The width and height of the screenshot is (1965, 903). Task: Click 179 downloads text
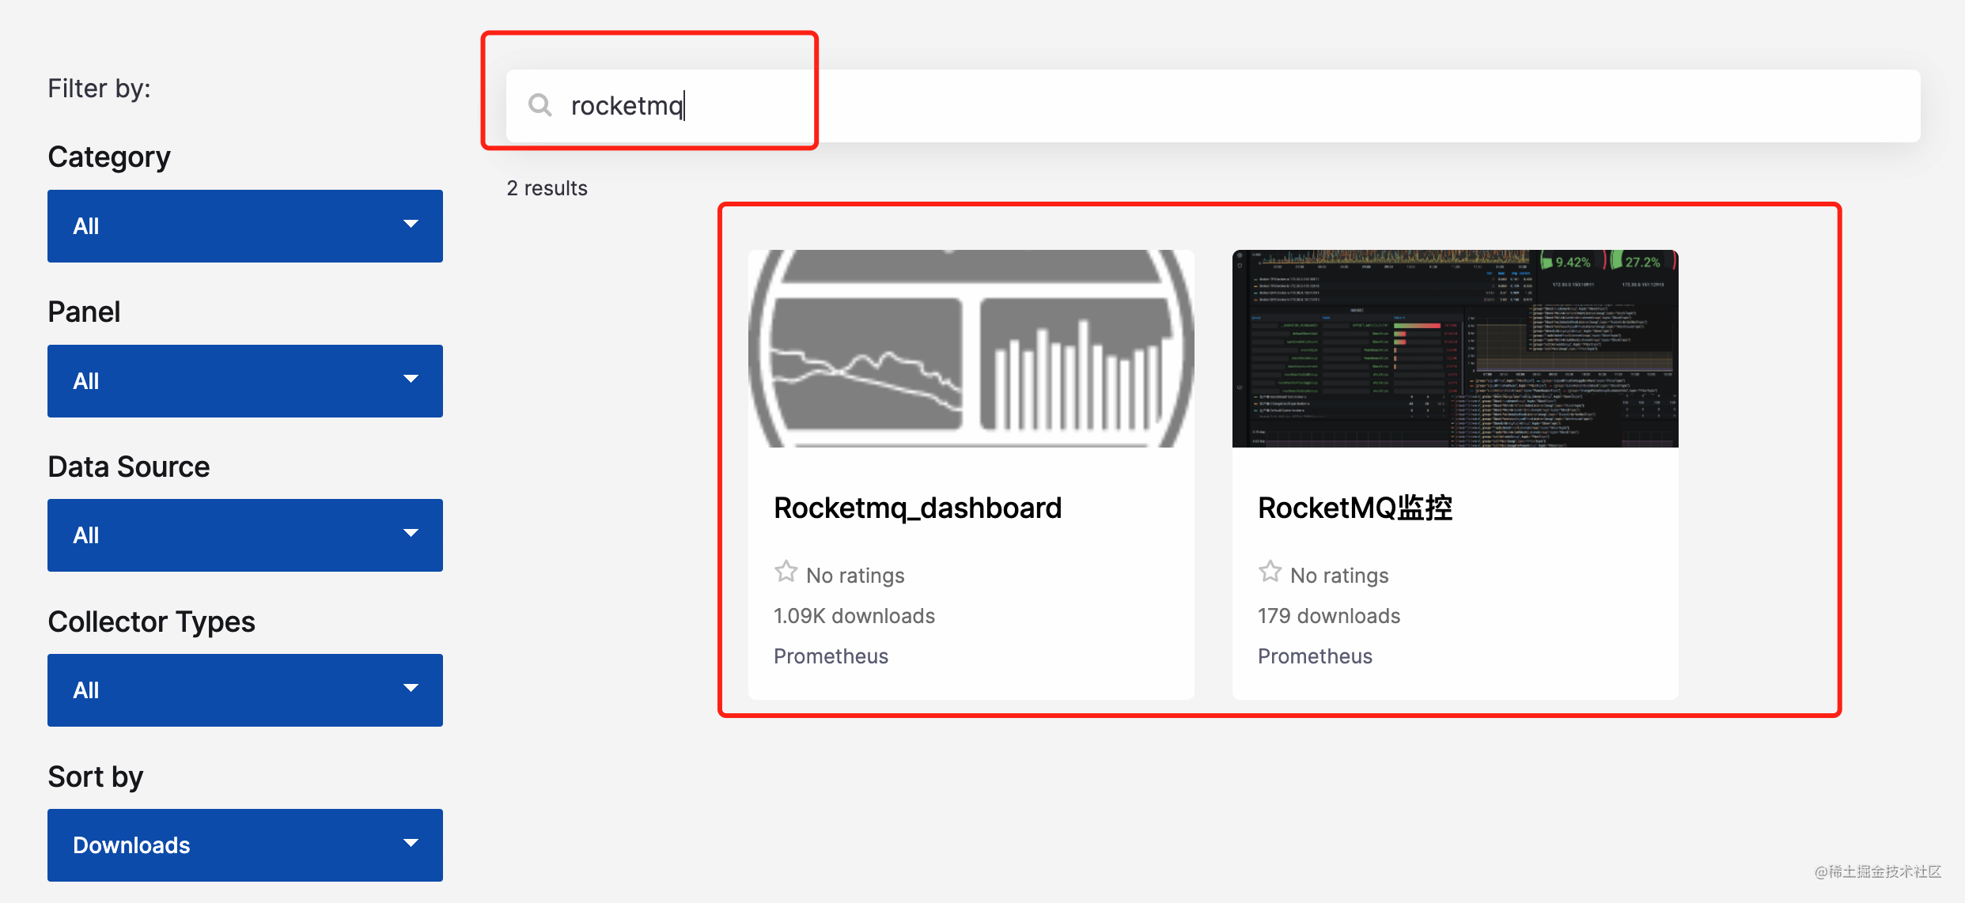pyautogui.click(x=1329, y=616)
